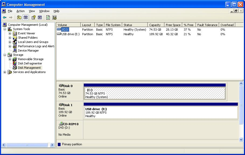Click the Show/Hide Action Pane toolbar icon
Viewport: 245px width, 155px height.
[x=40, y=17]
